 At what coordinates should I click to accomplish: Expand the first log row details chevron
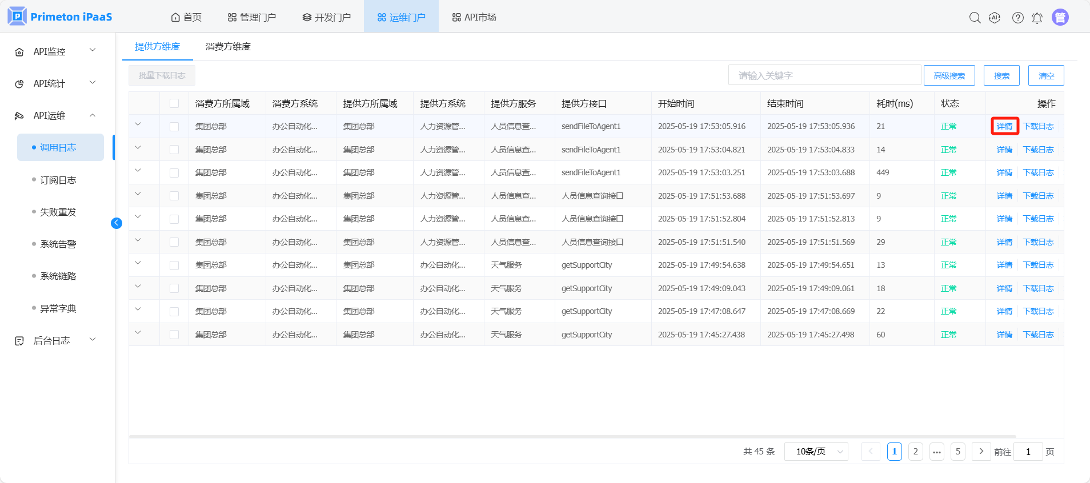click(138, 124)
